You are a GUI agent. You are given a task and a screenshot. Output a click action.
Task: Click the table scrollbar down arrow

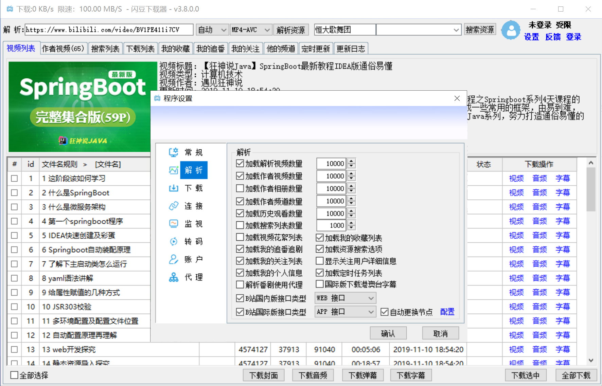point(591,361)
